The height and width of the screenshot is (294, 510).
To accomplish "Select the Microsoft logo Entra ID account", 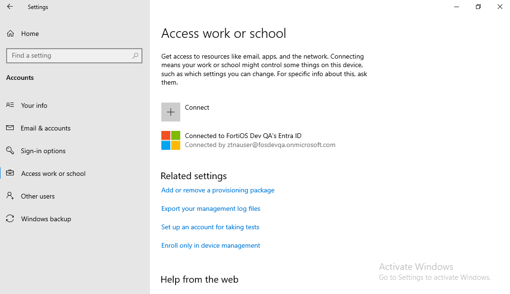I will tap(171, 140).
